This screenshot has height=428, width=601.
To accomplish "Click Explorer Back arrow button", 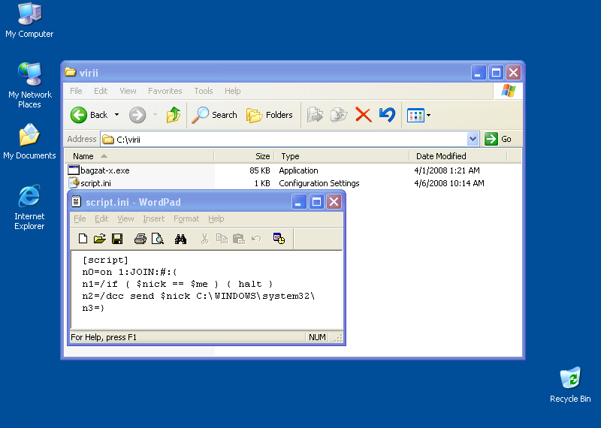I will [79, 115].
